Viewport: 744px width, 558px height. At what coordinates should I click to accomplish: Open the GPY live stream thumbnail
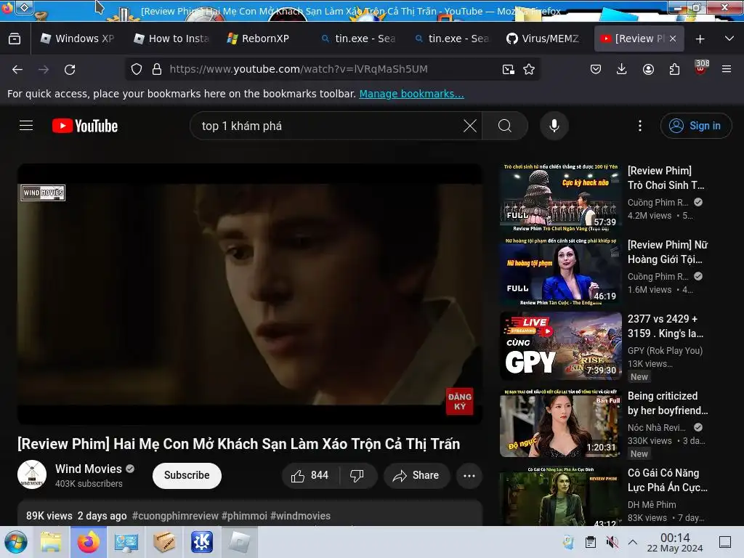coord(560,346)
